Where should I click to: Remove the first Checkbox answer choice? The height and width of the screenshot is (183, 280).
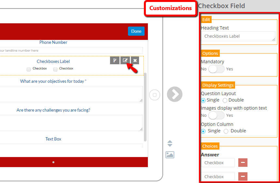click(243, 163)
